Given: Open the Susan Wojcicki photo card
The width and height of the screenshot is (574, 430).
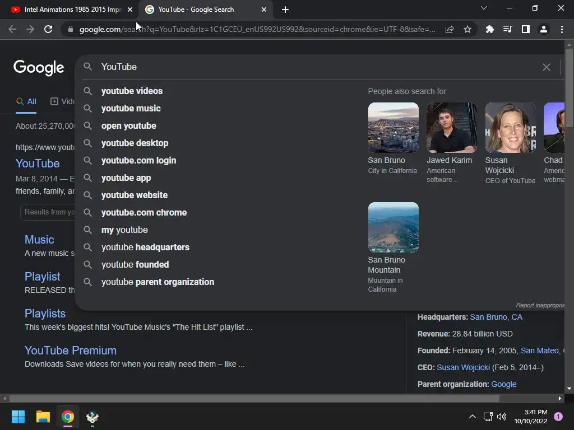Looking at the screenshot, I should coord(510,128).
